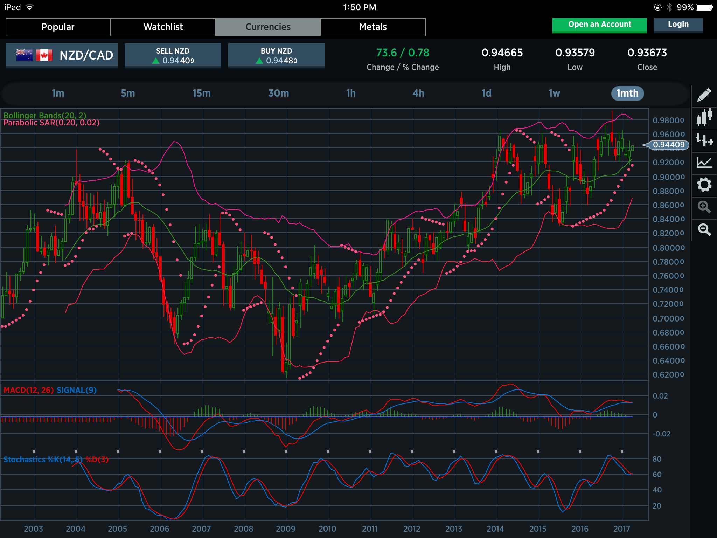
Task: Tap the Bluetooth status icon
Action: (669, 7)
